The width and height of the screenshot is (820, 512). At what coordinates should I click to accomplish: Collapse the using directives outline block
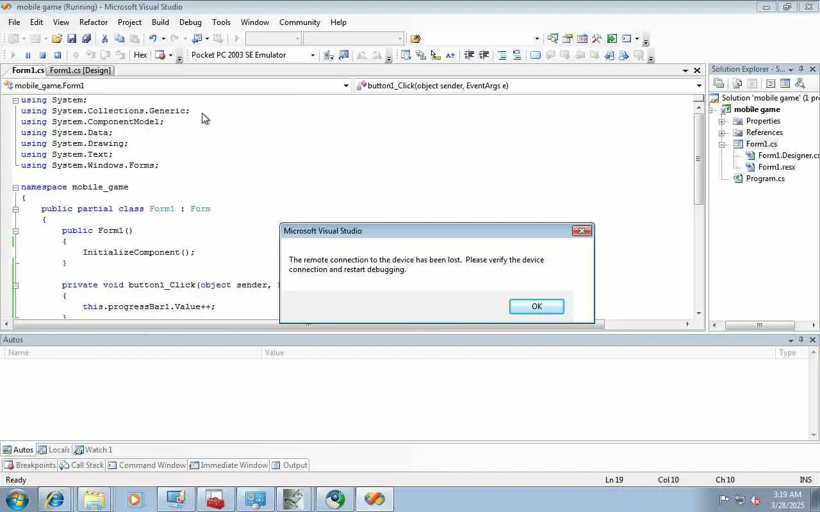pos(16,100)
